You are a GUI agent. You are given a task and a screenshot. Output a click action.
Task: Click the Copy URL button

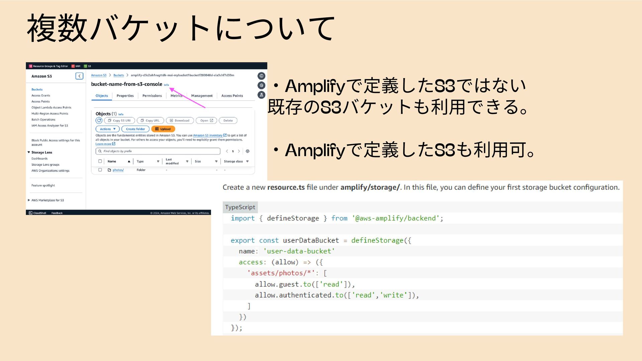click(150, 120)
